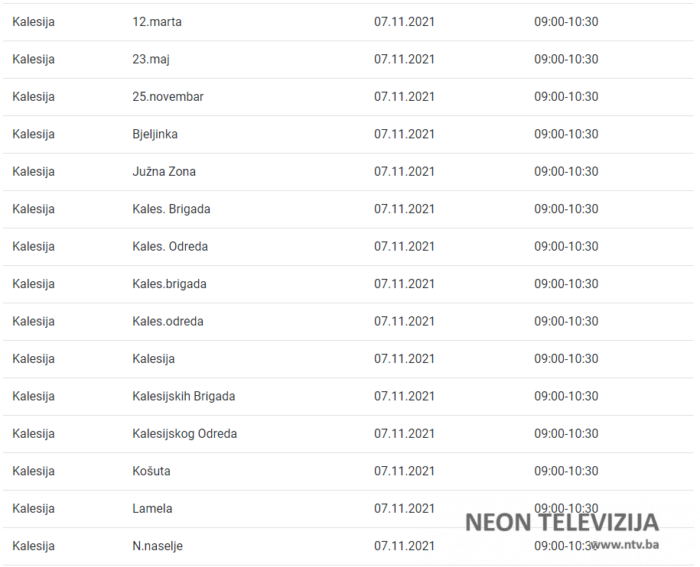Click the date in the Južna Zona row
This screenshot has height=567, width=700.
pyautogui.click(x=404, y=172)
